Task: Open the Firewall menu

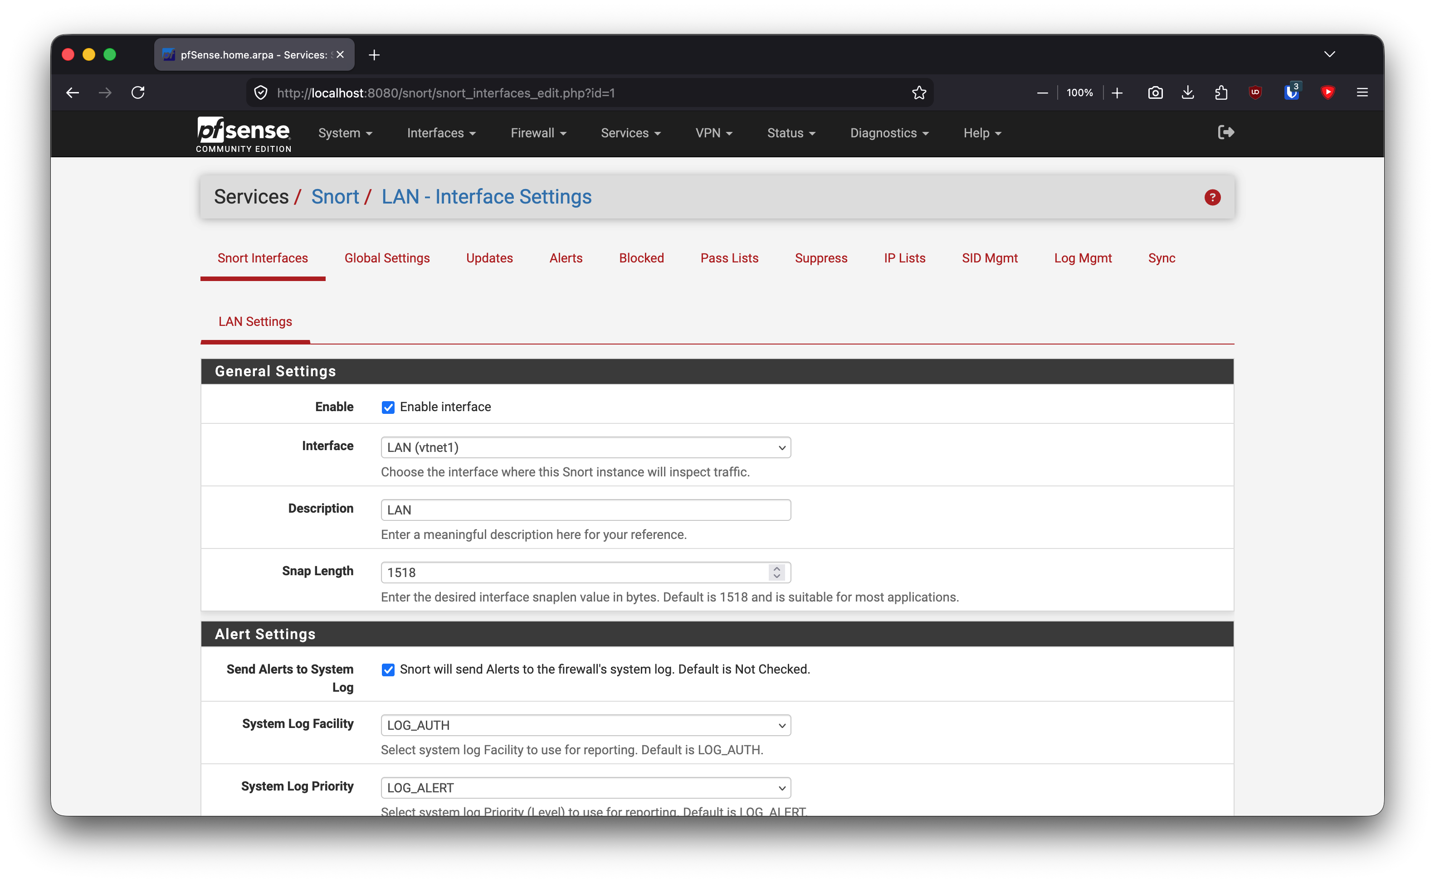Action: 538,133
